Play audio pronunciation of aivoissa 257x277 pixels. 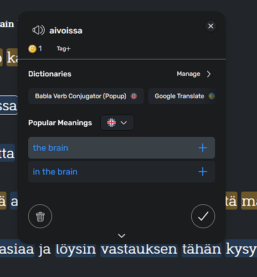pos(38,30)
